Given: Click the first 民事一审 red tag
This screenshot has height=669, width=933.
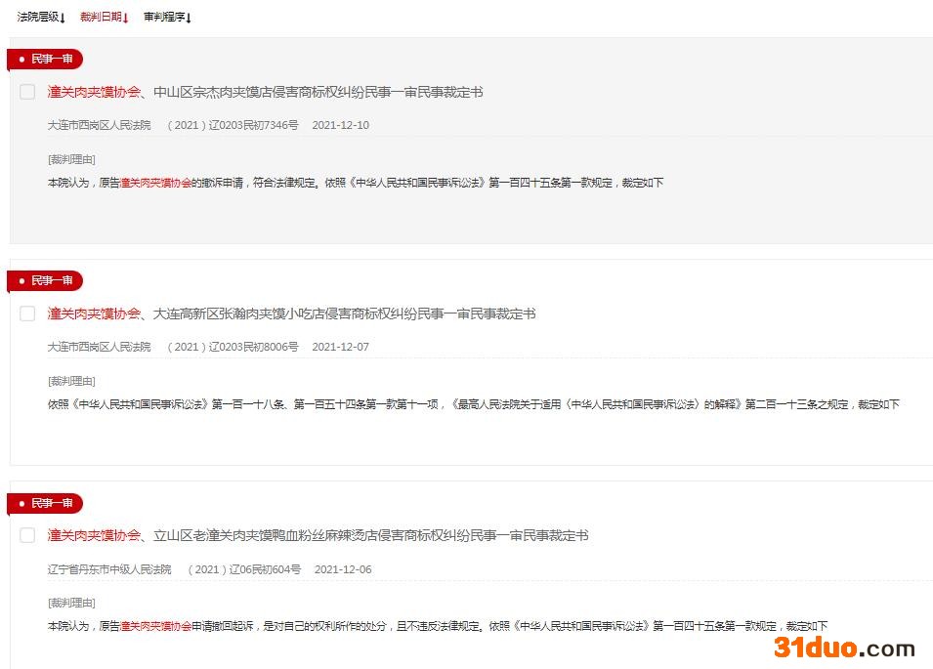Looking at the screenshot, I should [45, 59].
